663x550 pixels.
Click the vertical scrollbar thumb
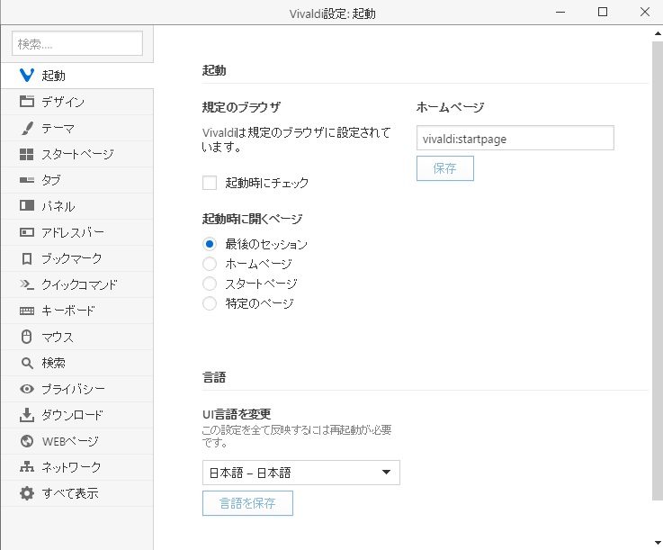point(658,271)
